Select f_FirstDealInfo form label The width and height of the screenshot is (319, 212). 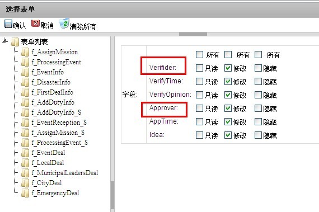tap(52, 92)
